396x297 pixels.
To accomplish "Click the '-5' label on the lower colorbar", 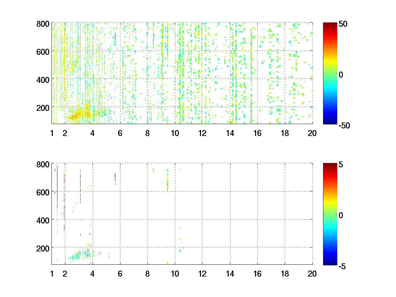I will tap(343, 266).
